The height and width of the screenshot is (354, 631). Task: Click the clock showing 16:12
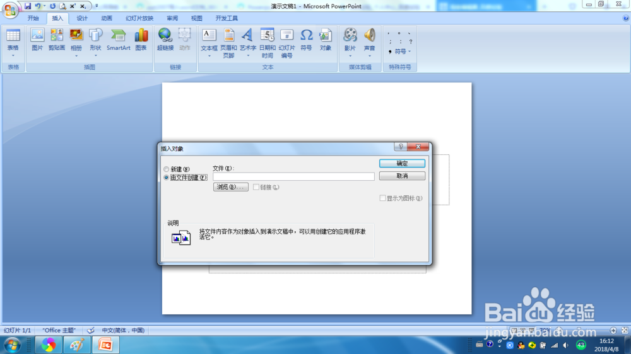[x=606, y=341]
